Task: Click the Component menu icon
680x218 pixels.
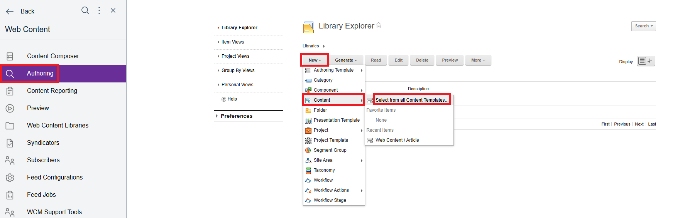Action: coord(308,91)
